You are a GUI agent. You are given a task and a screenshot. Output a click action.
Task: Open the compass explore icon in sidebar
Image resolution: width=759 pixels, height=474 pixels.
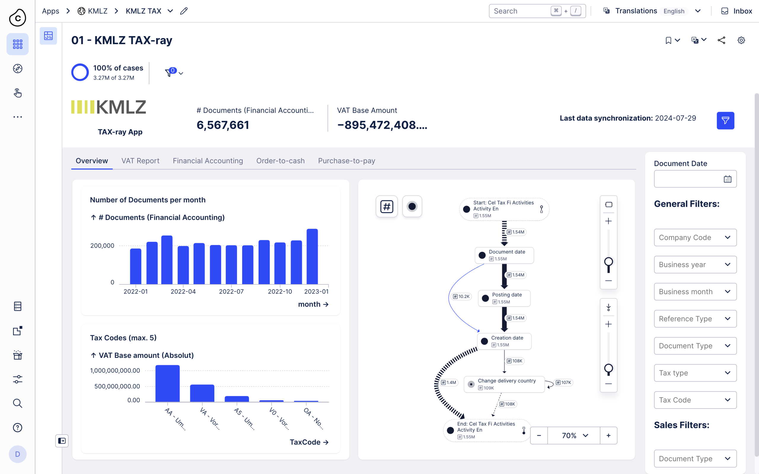coord(17,69)
